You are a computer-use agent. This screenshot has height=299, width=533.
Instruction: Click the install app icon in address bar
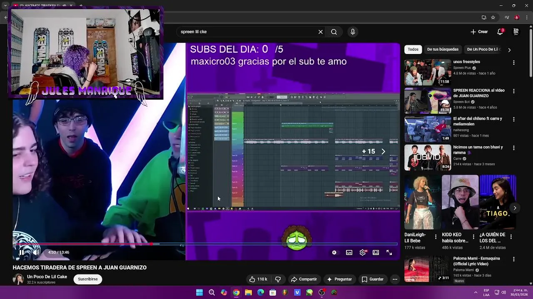click(x=484, y=17)
